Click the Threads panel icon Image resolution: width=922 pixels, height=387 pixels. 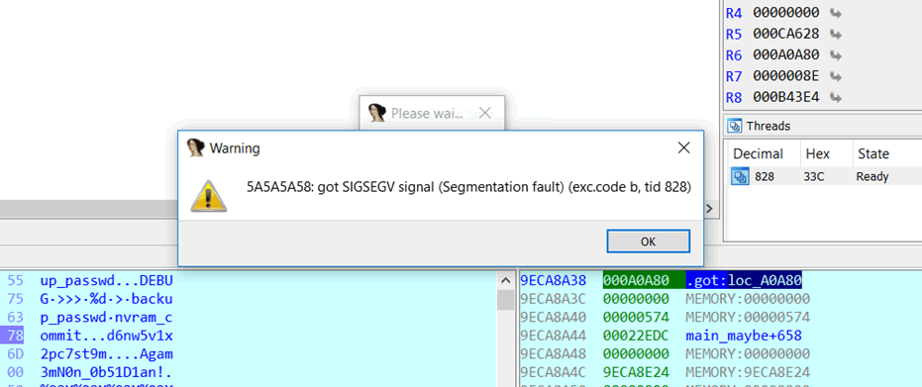coord(734,126)
